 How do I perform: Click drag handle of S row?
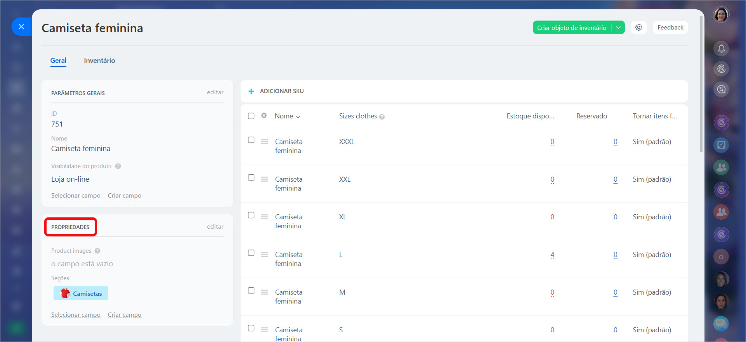264,330
